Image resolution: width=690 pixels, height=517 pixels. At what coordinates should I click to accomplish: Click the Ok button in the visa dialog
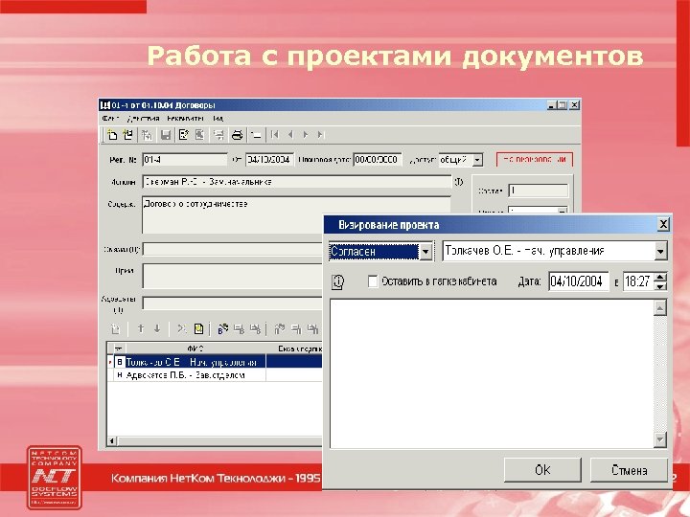tap(542, 470)
